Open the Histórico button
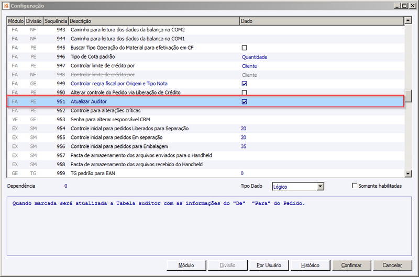The image size is (419, 277). click(310, 266)
